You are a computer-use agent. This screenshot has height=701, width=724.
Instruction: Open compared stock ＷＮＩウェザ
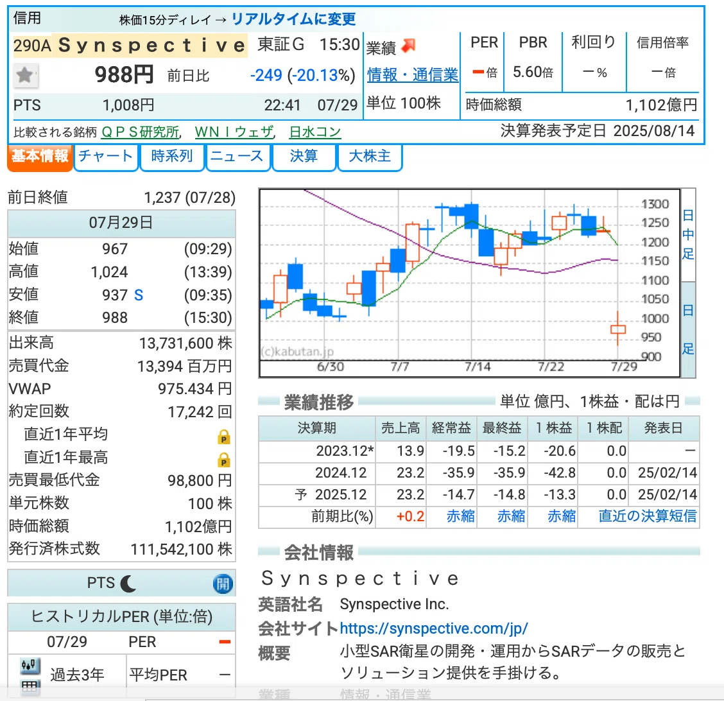tap(234, 132)
